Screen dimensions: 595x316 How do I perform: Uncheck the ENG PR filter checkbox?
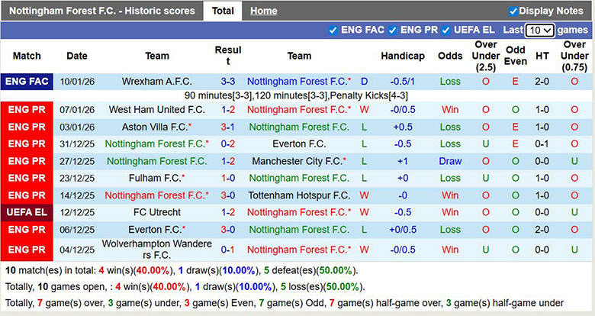(x=392, y=30)
